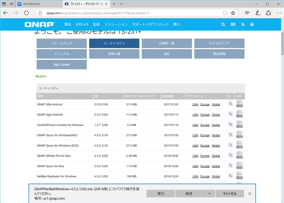Screen dimensions: 284x203
Task: Select the モバイルアプリ category button
Action: point(220,43)
